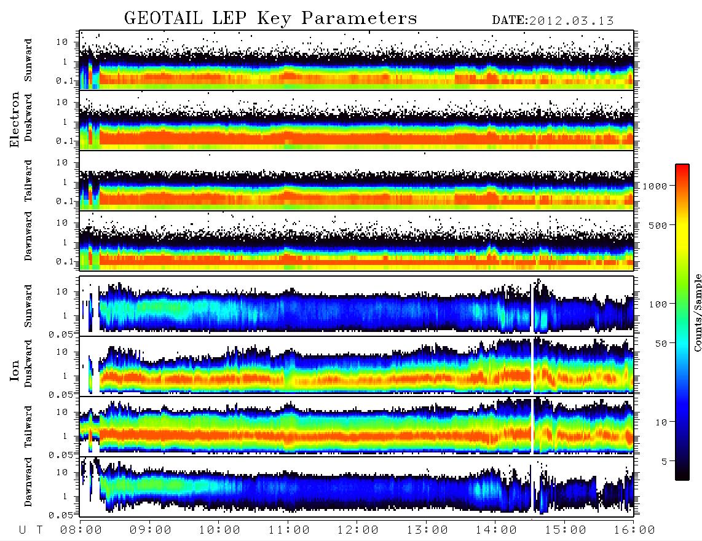
Task: Select the DATE:2012.03.13 label
Action: click(553, 21)
